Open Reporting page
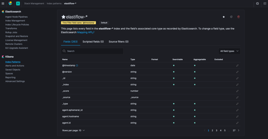268x139 pixels. (x=10, y=77)
